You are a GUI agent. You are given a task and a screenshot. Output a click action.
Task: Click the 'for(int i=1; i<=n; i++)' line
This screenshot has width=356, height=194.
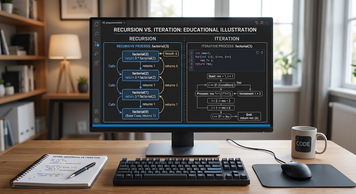[x=213, y=57]
